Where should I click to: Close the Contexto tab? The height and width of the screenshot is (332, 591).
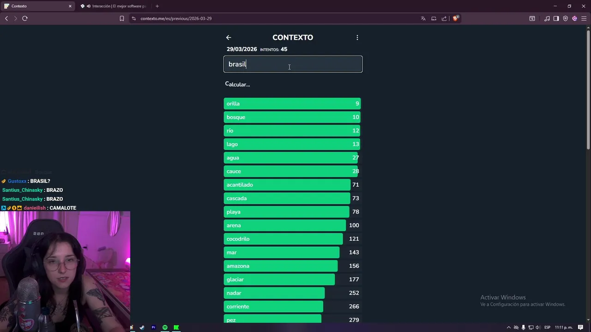[x=70, y=6]
